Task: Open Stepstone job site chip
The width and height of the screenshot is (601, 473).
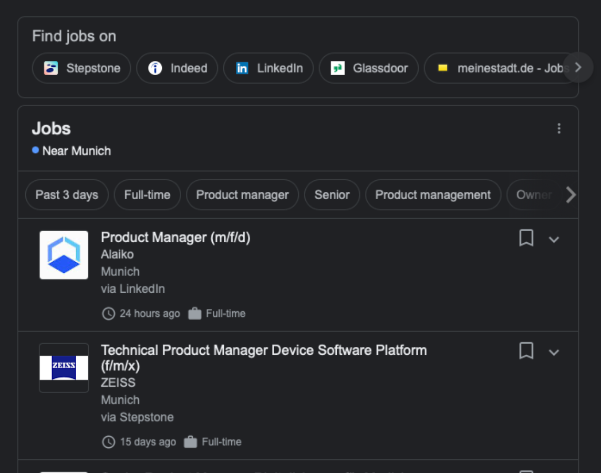Action: (x=81, y=68)
